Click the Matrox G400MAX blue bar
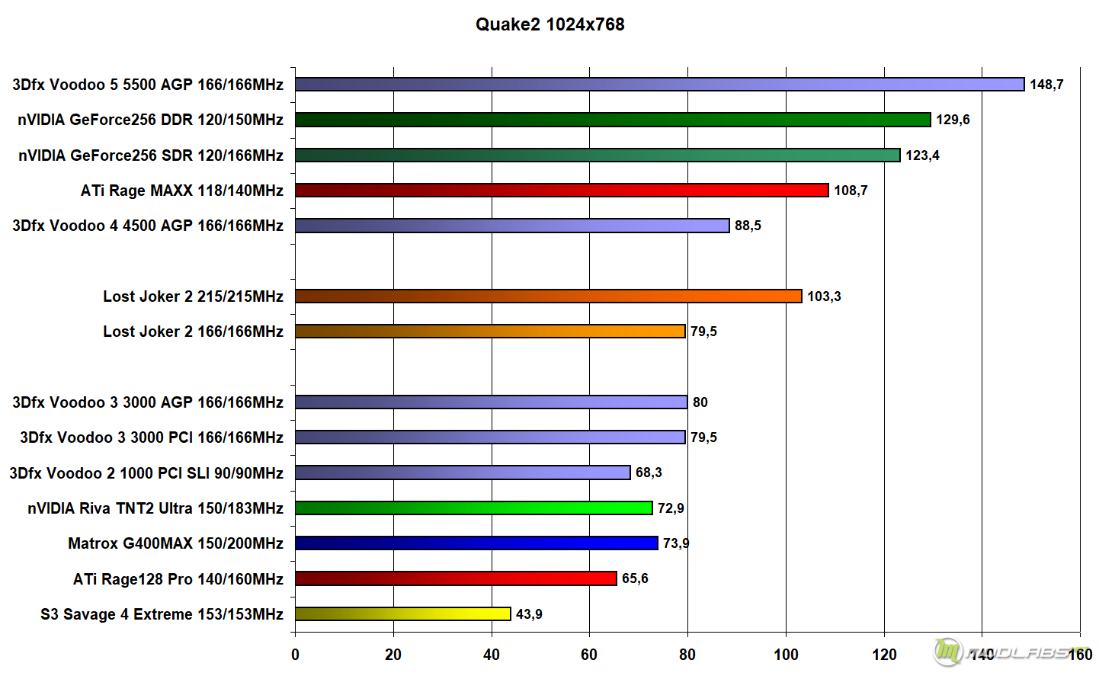Image resolution: width=1099 pixels, height=676 pixels. point(476,543)
